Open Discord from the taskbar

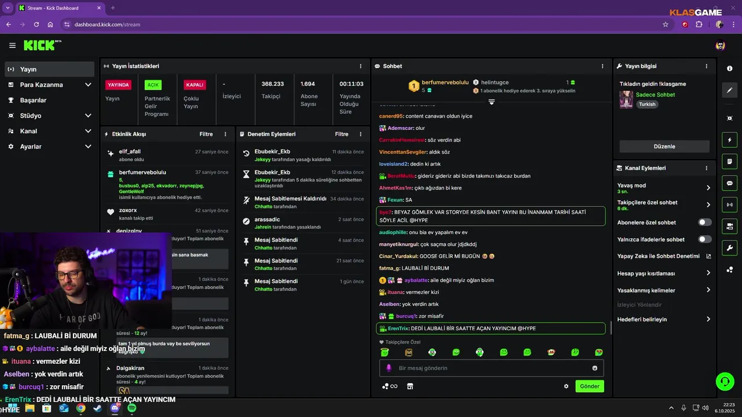click(115, 408)
